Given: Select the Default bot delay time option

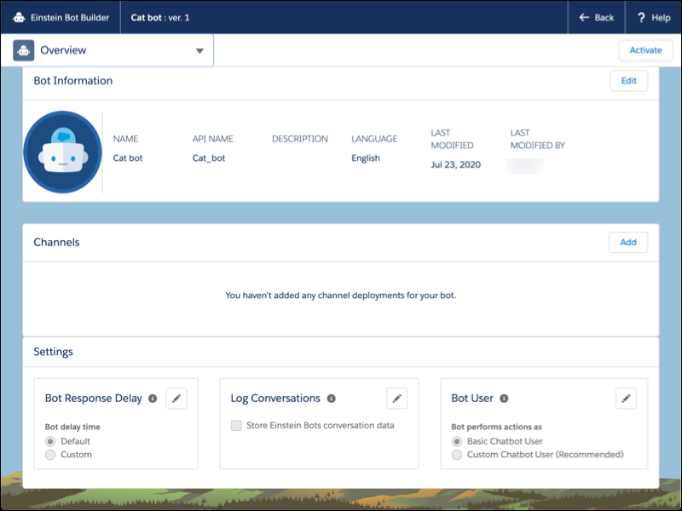Looking at the screenshot, I should point(50,441).
